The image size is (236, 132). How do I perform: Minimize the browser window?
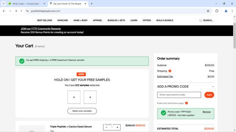[216, 4]
